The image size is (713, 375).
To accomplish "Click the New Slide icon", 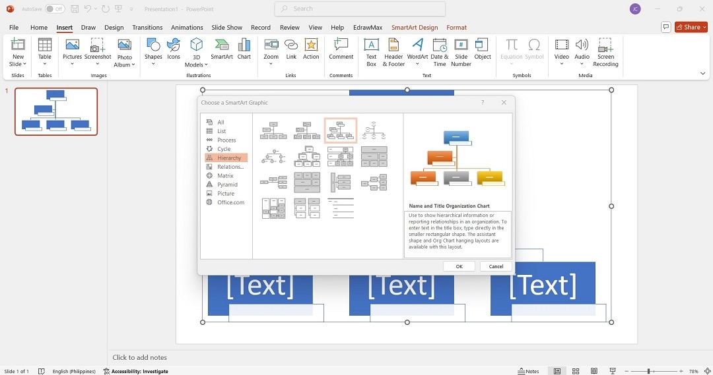I will pos(18,45).
